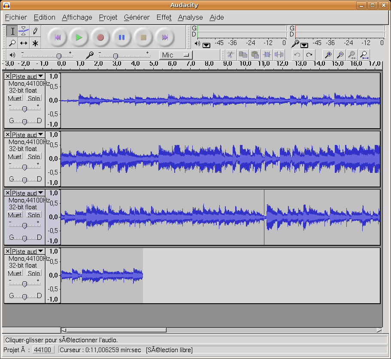Screen dimensions: 391x359
Task: Click the output speaker meter icon
Action: tap(197, 44)
